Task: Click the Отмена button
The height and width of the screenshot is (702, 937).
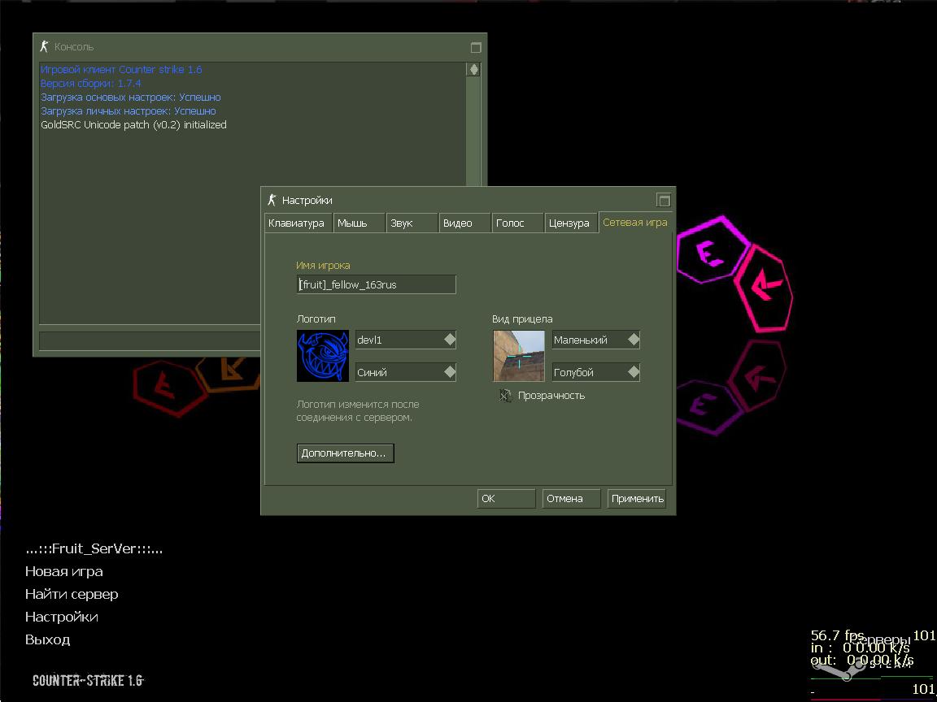Action: click(x=571, y=498)
